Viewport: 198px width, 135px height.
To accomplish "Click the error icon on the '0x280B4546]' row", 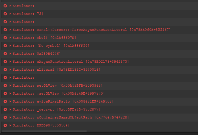I will 5,54.
